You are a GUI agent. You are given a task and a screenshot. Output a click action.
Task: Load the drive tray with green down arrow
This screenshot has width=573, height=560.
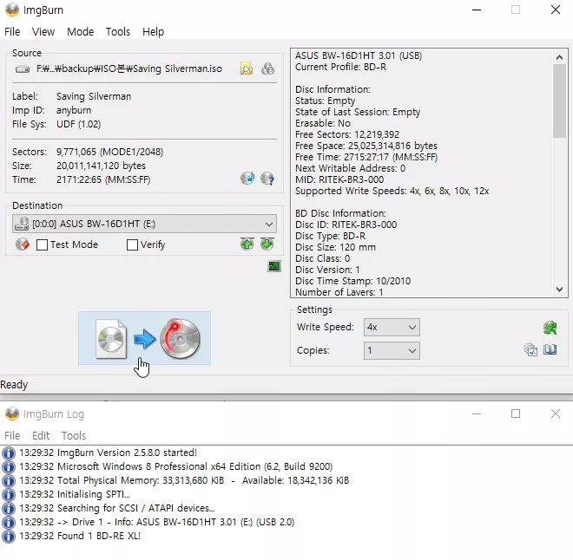[x=267, y=244]
